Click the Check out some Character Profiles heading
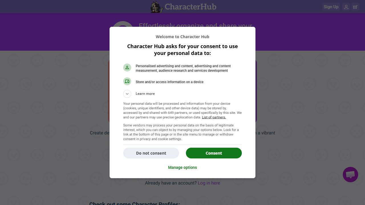The image size is (365, 205). tap(134, 204)
